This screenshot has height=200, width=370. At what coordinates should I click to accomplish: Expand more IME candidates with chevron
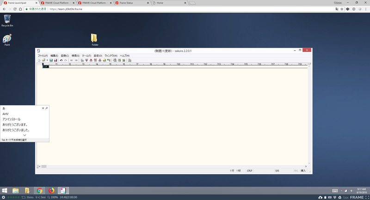(x=25, y=135)
